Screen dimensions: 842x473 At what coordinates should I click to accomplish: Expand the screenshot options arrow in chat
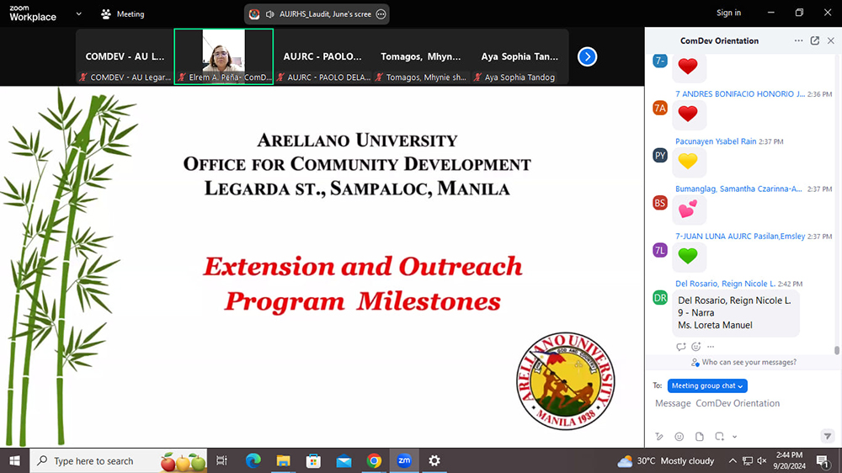tap(734, 437)
